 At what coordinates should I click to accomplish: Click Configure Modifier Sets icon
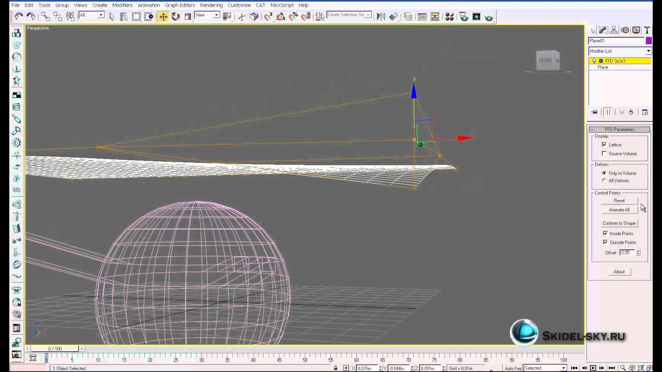point(645,112)
